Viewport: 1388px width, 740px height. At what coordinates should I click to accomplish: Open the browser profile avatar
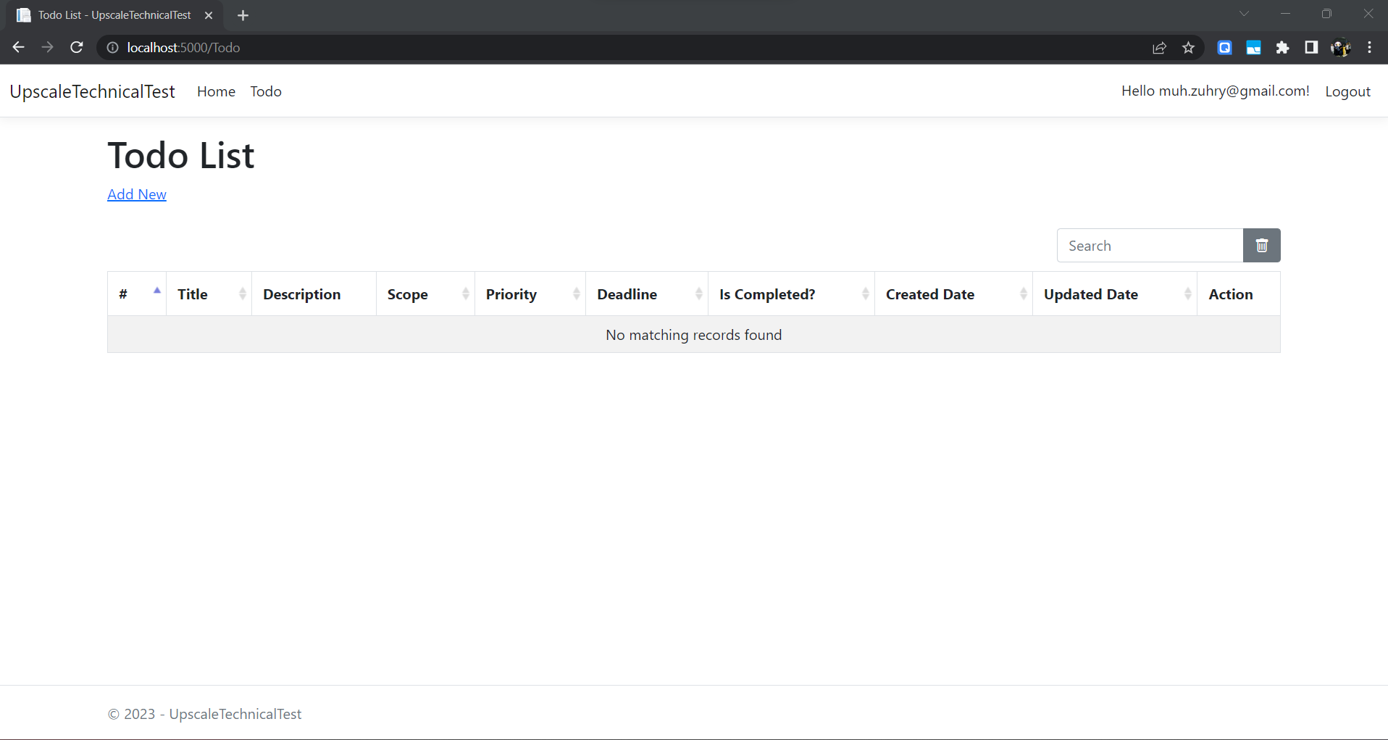pos(1341,47)
